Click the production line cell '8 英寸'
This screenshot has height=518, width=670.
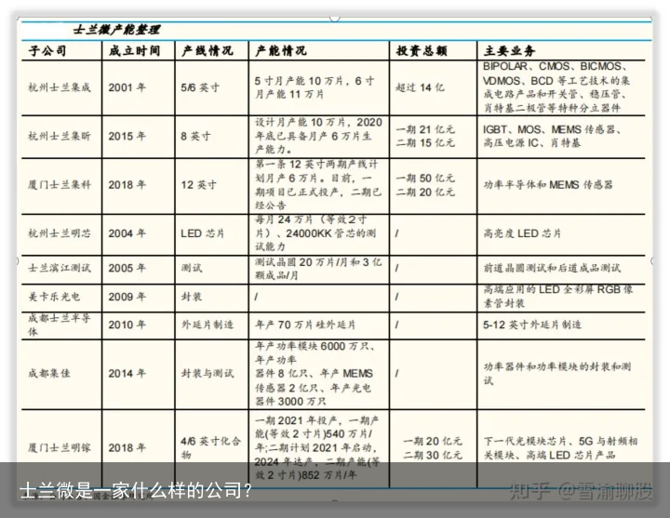pyautogui.click(x=195, y=136)
